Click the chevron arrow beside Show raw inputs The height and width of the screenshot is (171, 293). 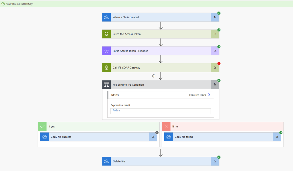click(209, 95)
